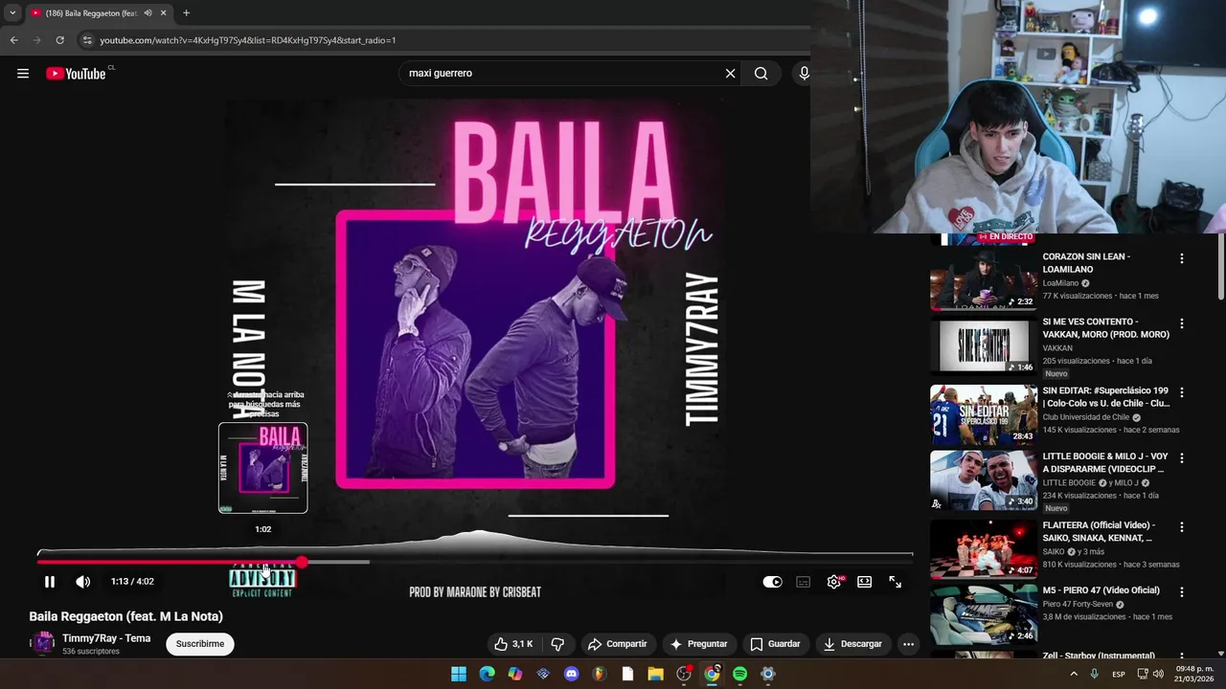Open Timmy7Ray - Tema channel link

coord(106,638)
